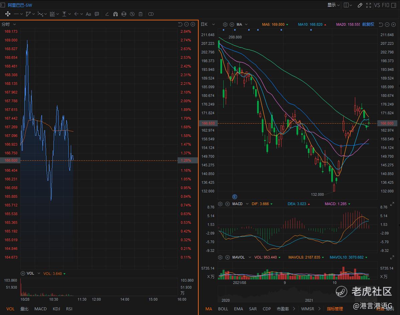Toggle the left sidebar panel icon

[3, 5]
